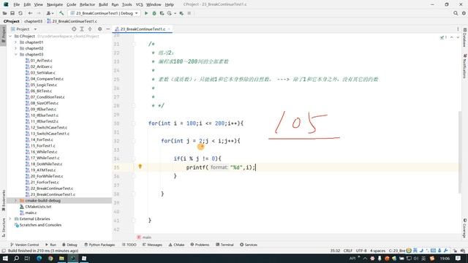Close the 23_BreakContinueTest1.c editor tab
The height and width of the screenshot is (263, 468).
point(169,29)
